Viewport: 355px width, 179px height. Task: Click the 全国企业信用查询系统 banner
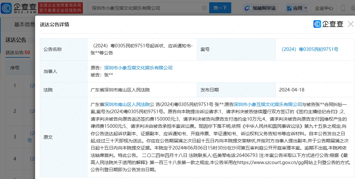point(60,8)
